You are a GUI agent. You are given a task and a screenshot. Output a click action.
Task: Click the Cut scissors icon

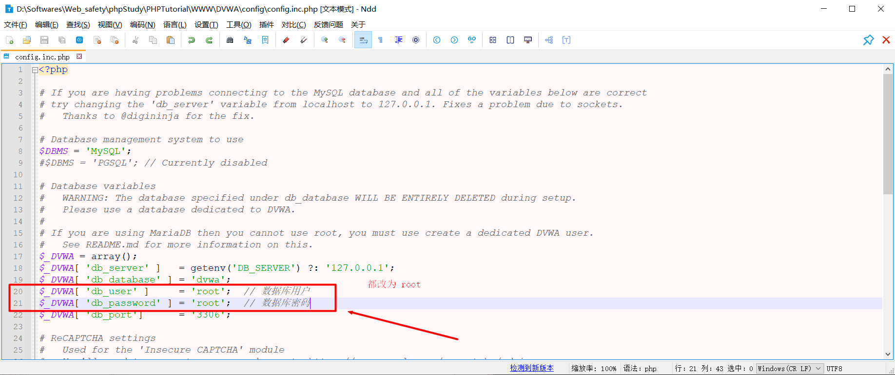[136, 40]
